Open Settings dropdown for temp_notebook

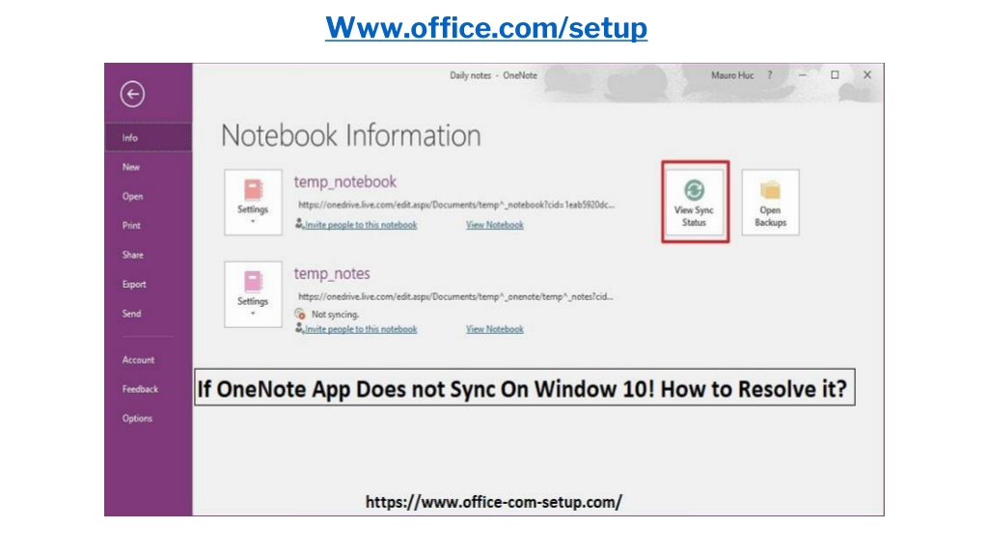pos(253,203)
